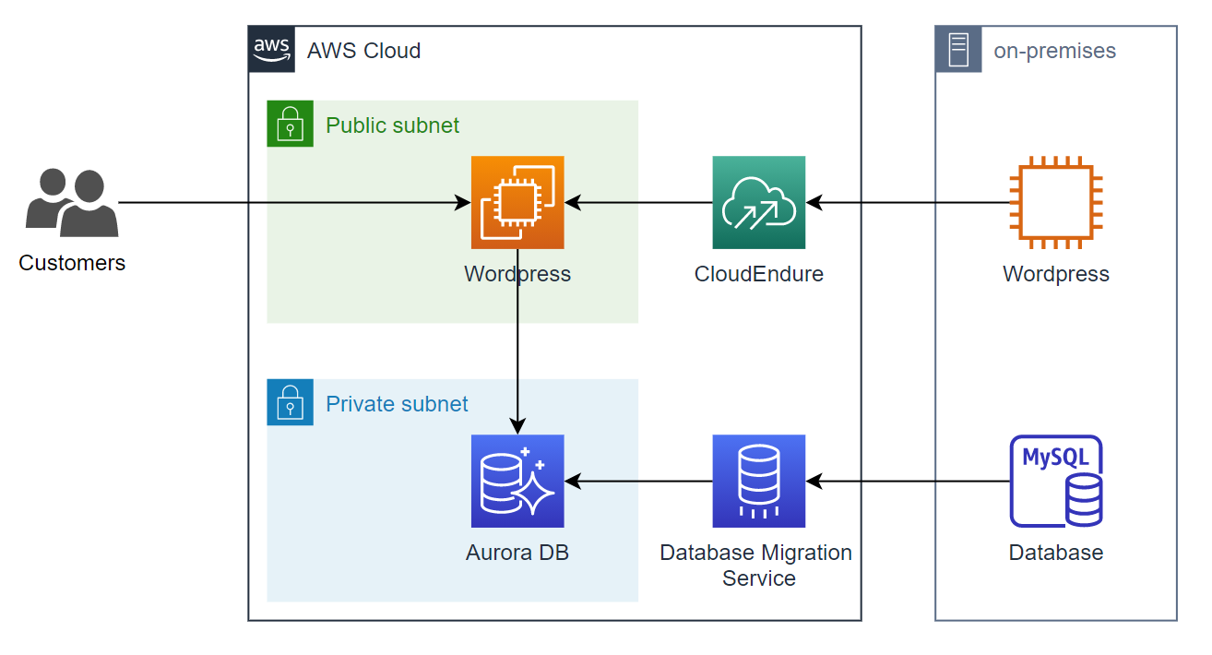
Task: Click the AWS Cloud logo icon
Action: tap(270, 51)
